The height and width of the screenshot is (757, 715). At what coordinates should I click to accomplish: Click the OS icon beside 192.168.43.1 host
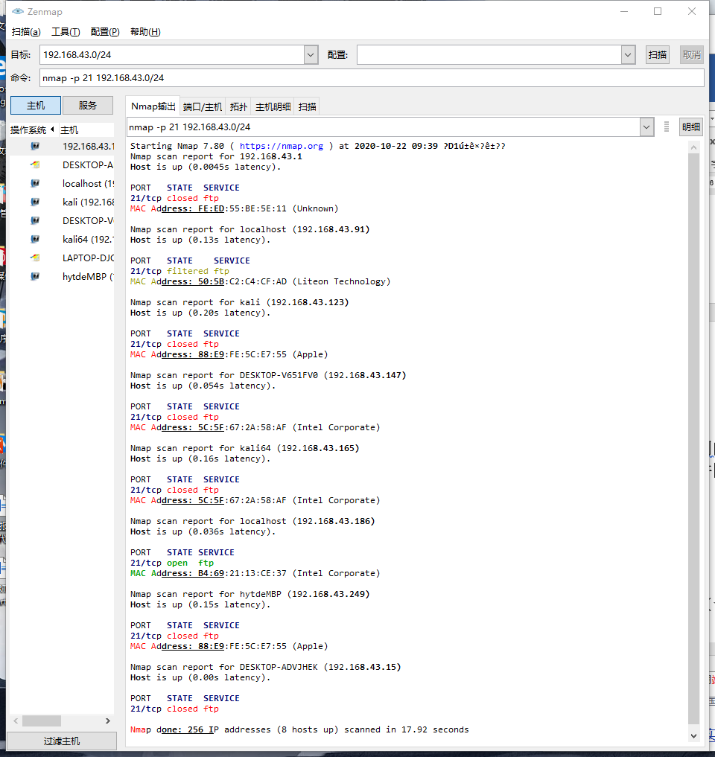pos(35,146)
